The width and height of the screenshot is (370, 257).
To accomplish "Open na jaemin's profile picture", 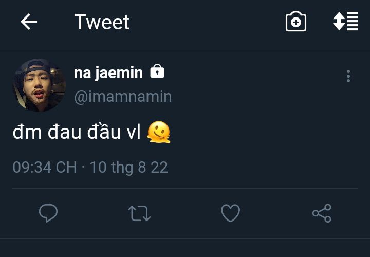I will tap(39, 85).
